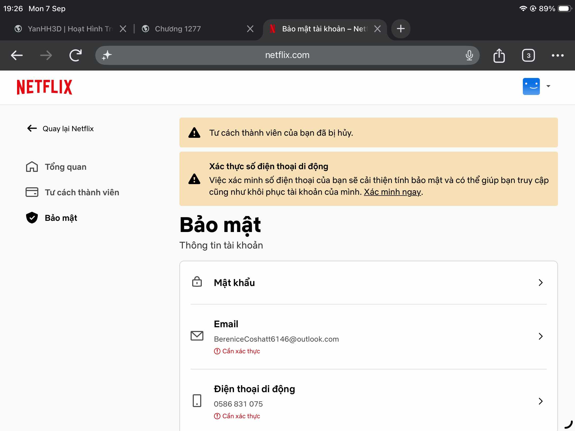575x431 pixels.
Task: Close the YanHH3D tab
Action: [x=123, y=29]
